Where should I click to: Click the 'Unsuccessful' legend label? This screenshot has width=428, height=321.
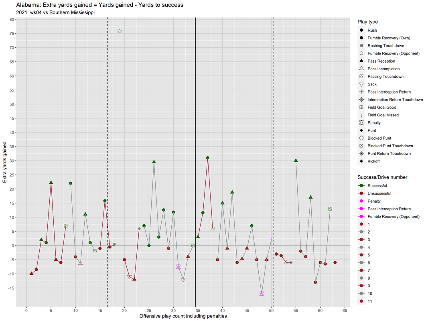pyautogui.click(x=379, y=193)
